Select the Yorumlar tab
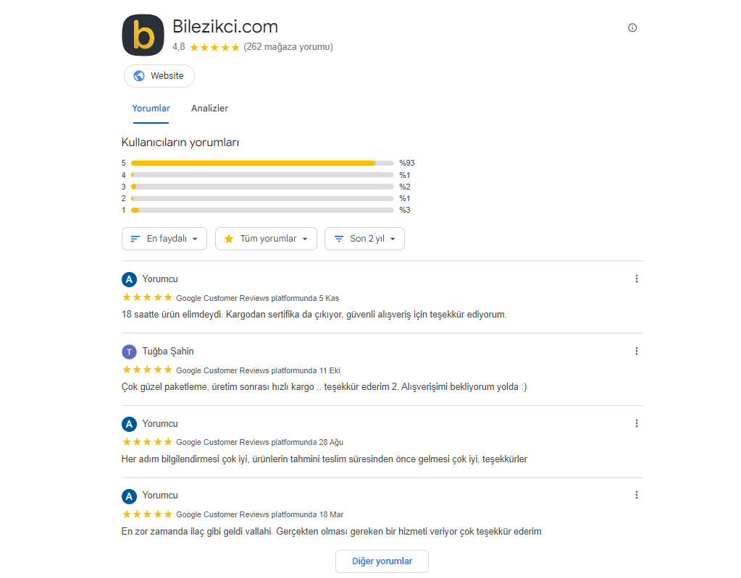Screen dimensions: 741x578 (151, 109)
